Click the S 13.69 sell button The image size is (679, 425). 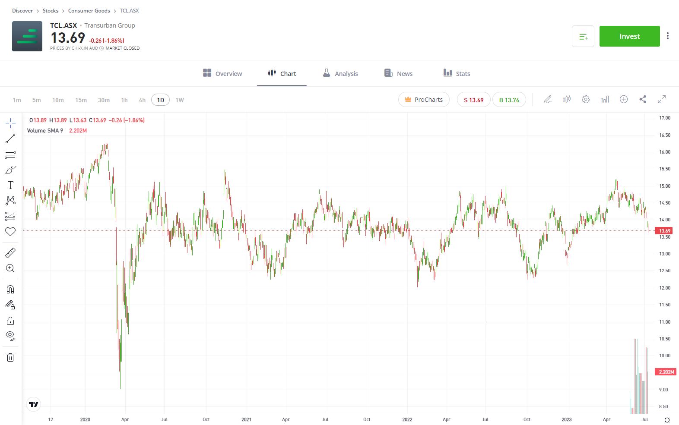[x=474, y=100]
